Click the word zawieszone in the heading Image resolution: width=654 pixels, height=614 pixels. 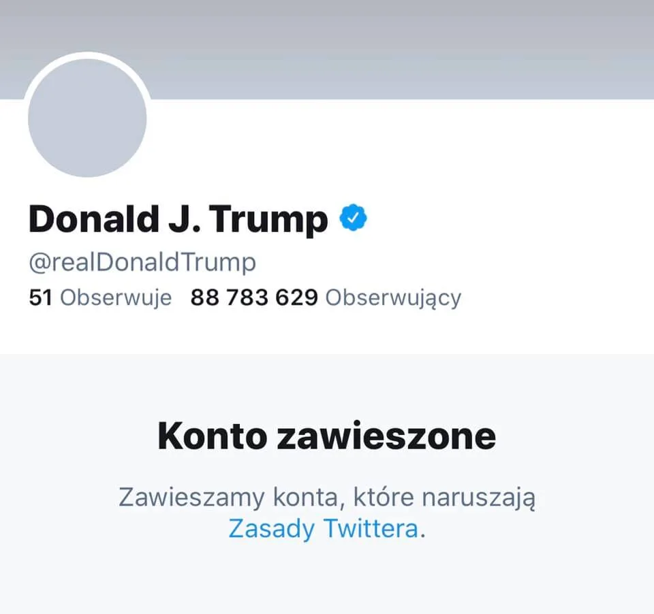coord(386,436)
